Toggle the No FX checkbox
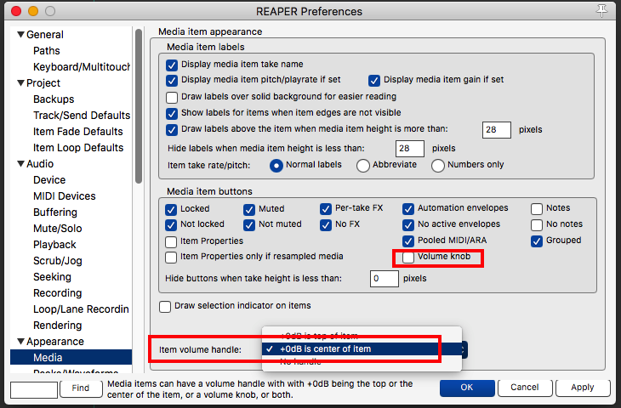The width and height of the screenshot is (621, 408). (326, 224)
